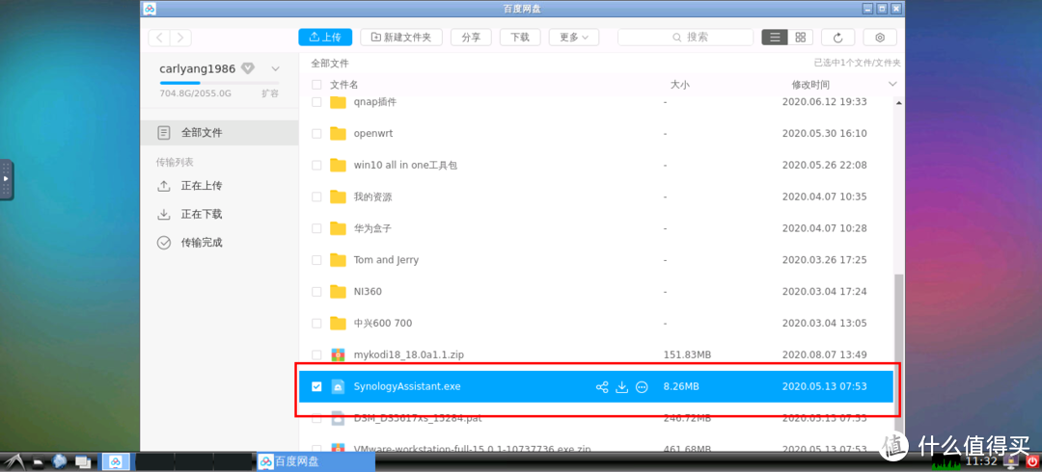Uncheck the SynologyAssistant.exe checkbox

pyautogui.click(x=316, y=386)
